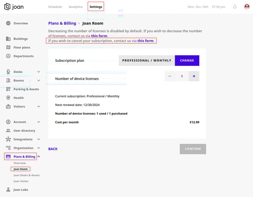Image resolution: width=253 pixels, height=197 pixels.
Task: Click the CHANGE subscription plan button
Action: (187, 60)
